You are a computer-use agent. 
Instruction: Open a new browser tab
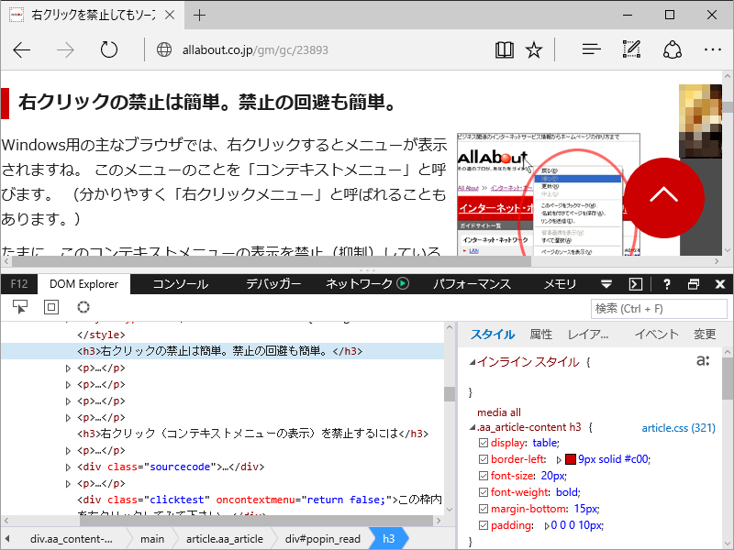tap(199, 16)
